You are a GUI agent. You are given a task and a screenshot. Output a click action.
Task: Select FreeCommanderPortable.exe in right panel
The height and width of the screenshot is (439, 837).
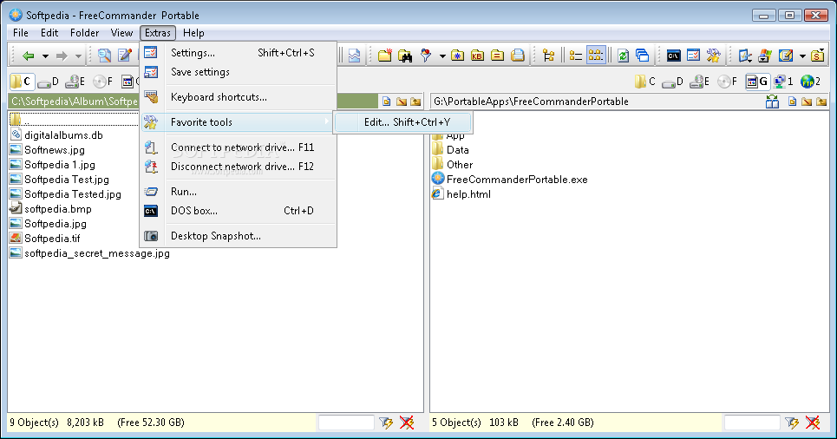coord(509,180)
